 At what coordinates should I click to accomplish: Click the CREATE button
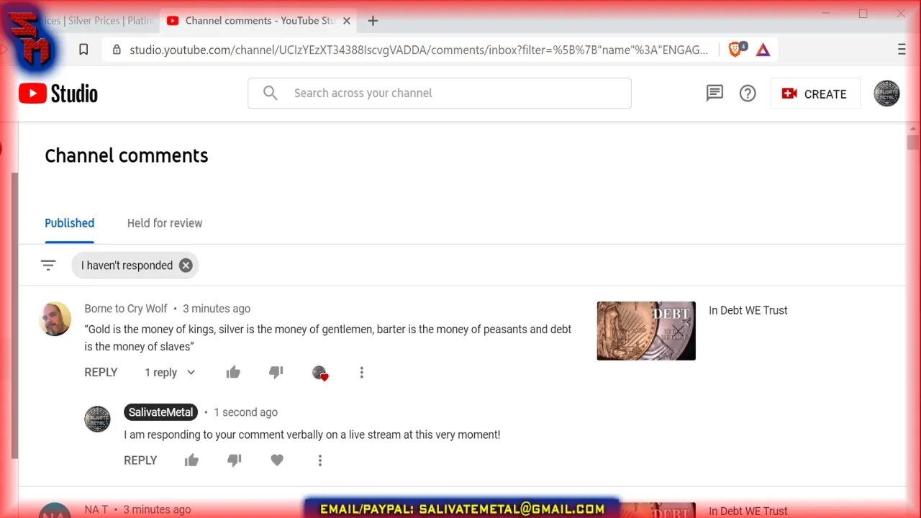click(815, 94)
